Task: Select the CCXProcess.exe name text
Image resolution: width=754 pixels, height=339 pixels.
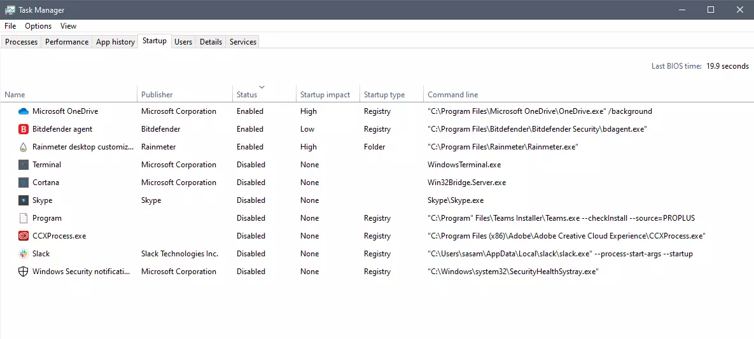Action: point(59,236)
